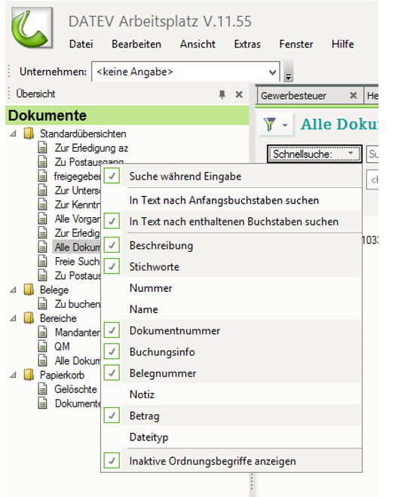Click the Übersicht panel title
This screenshot has width=398, height=497.
click(35, 94)
